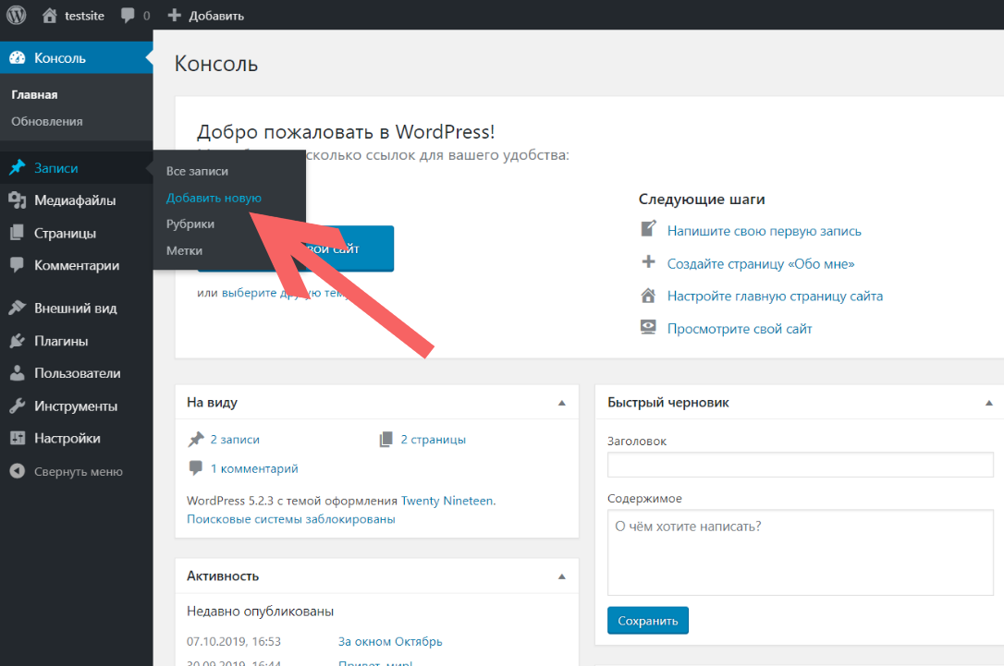This screenshot has height=666, width=1004.
Task: Open the Обновления submenu item
Action: pos(47,122)
